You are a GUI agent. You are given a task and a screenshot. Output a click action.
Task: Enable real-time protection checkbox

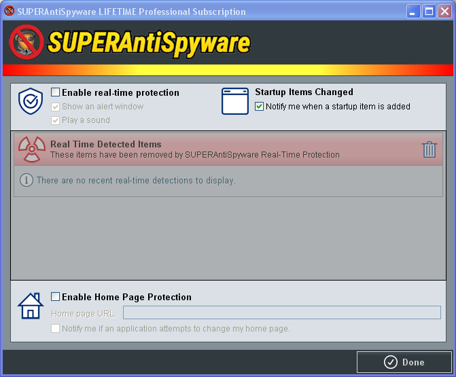click(55, 92)
